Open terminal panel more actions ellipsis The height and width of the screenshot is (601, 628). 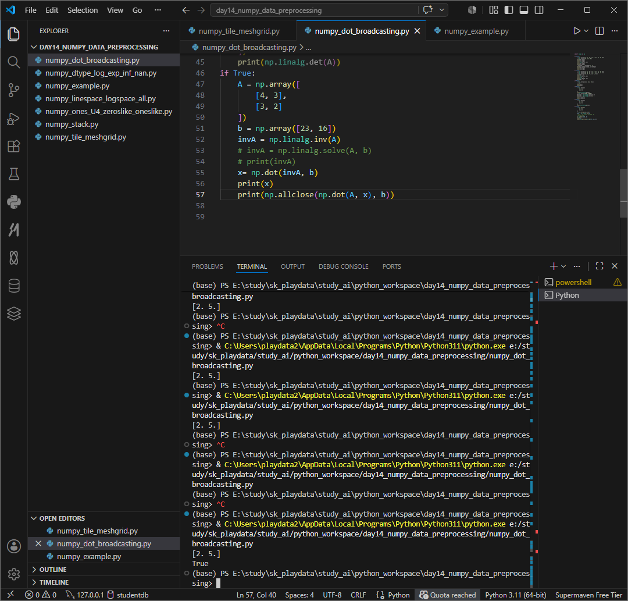[x=577, y=266]
